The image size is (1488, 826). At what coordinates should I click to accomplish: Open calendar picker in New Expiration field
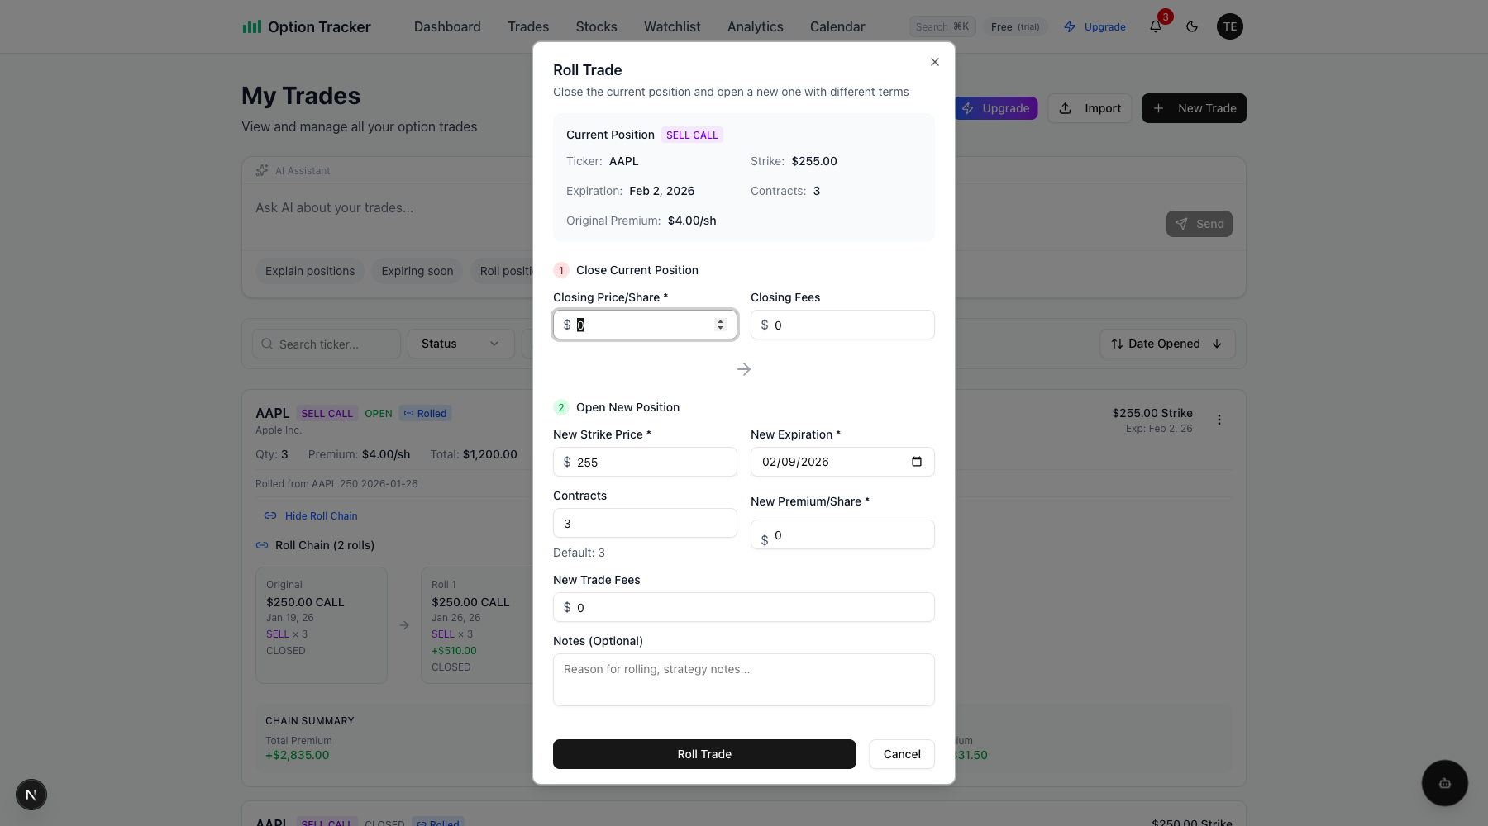tap(917, 462)
